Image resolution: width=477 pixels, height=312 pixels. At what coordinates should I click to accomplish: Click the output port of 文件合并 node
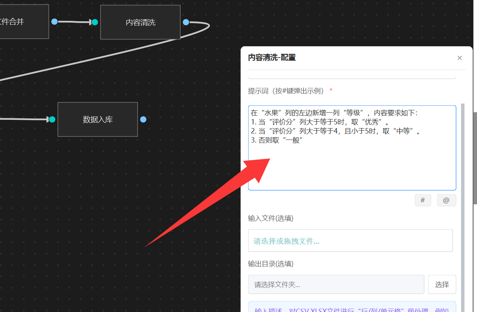pos(54,22)
